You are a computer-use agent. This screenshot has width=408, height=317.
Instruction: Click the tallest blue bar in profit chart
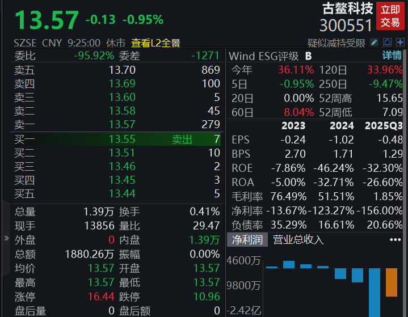click(375, 293)
